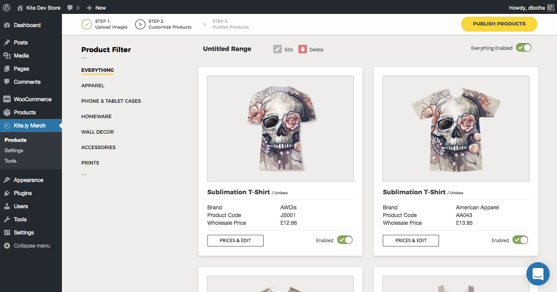
Task: Click the pencil Edit icon for Untitled Range
Action: tap(278, 49)
